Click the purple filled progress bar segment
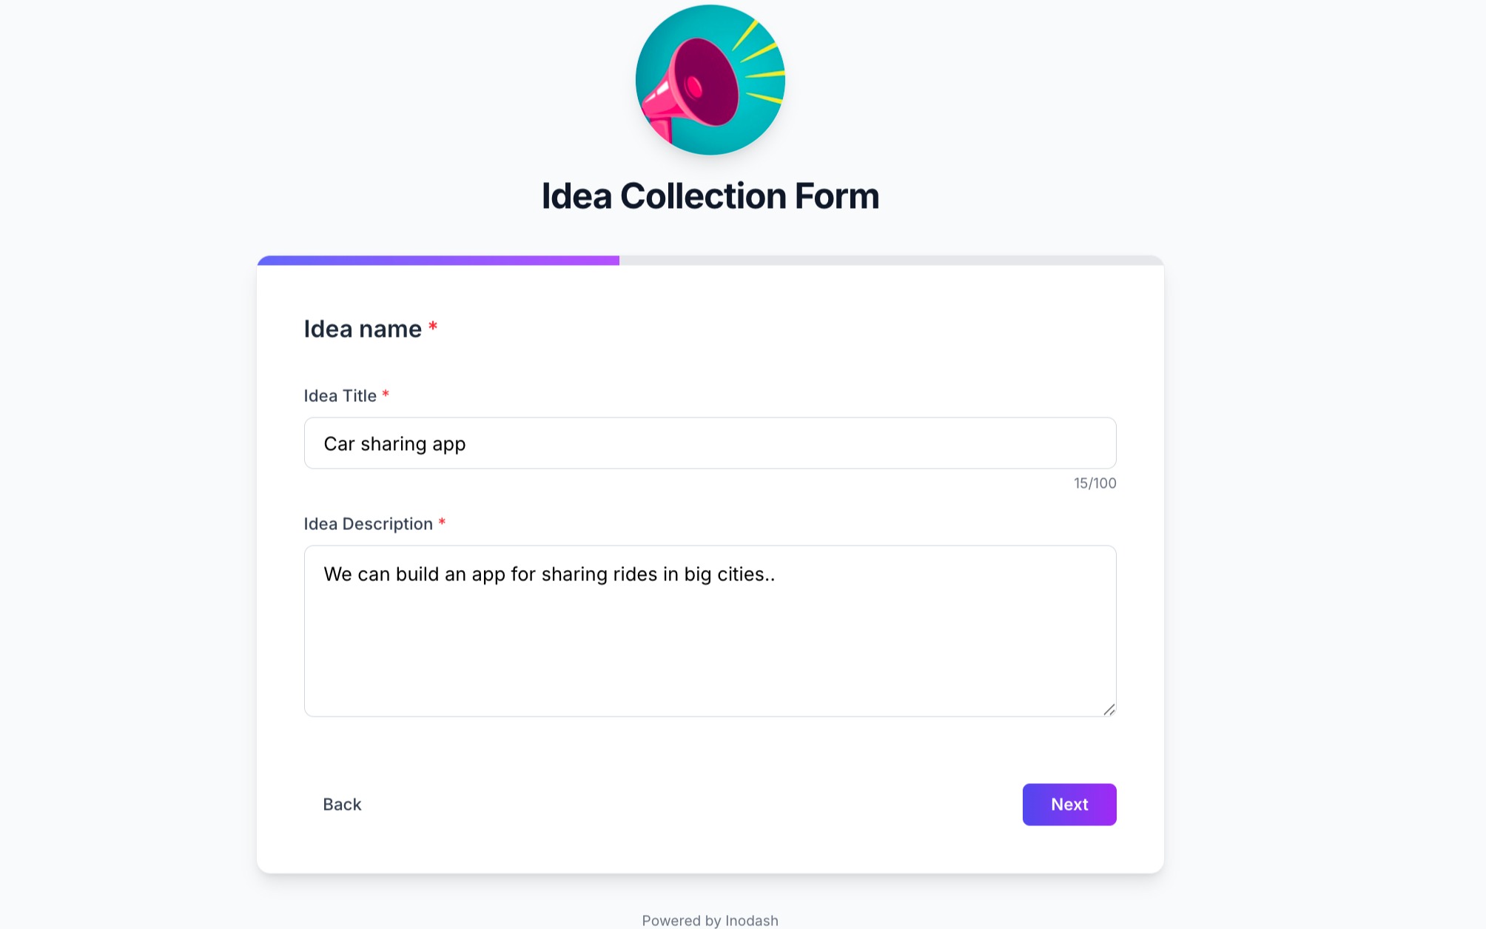 click(438, 261)
